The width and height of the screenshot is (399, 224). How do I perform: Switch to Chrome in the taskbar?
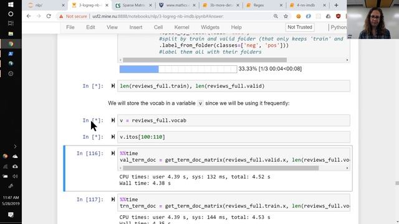tap(11, 44)
